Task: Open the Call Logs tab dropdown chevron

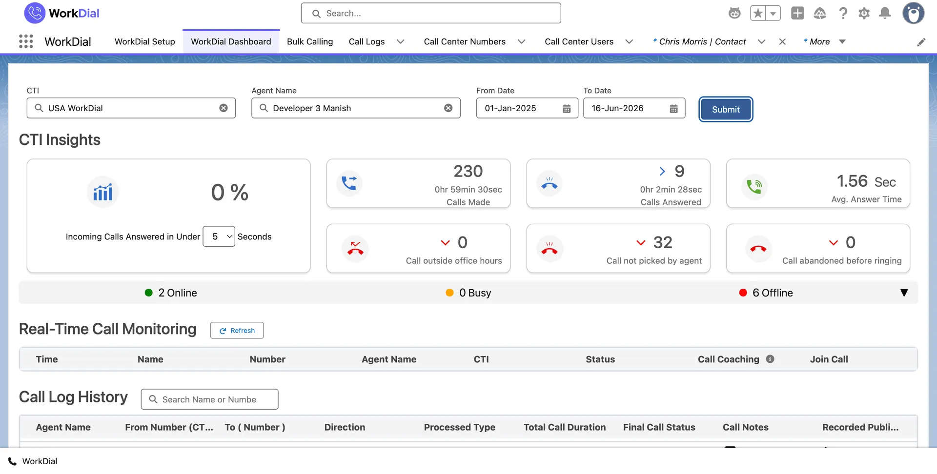Action: point(401,42)
